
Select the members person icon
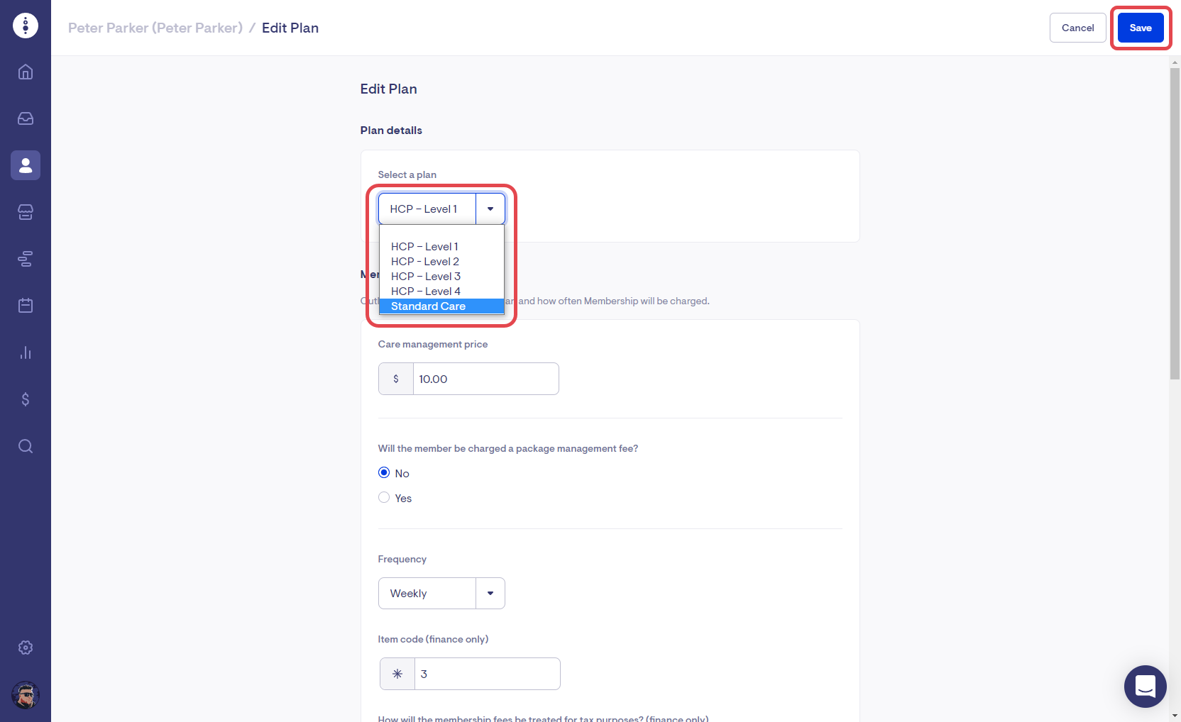[x=26, y=165]
